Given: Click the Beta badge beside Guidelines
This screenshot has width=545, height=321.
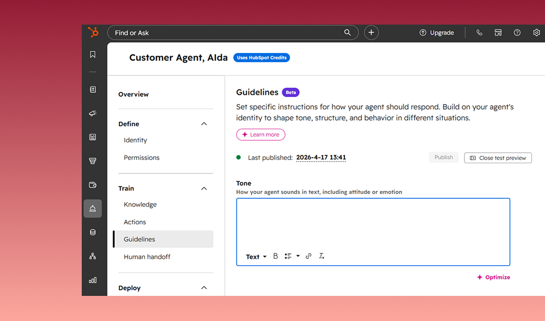Looking at the screenshot, I should point(290,92).
